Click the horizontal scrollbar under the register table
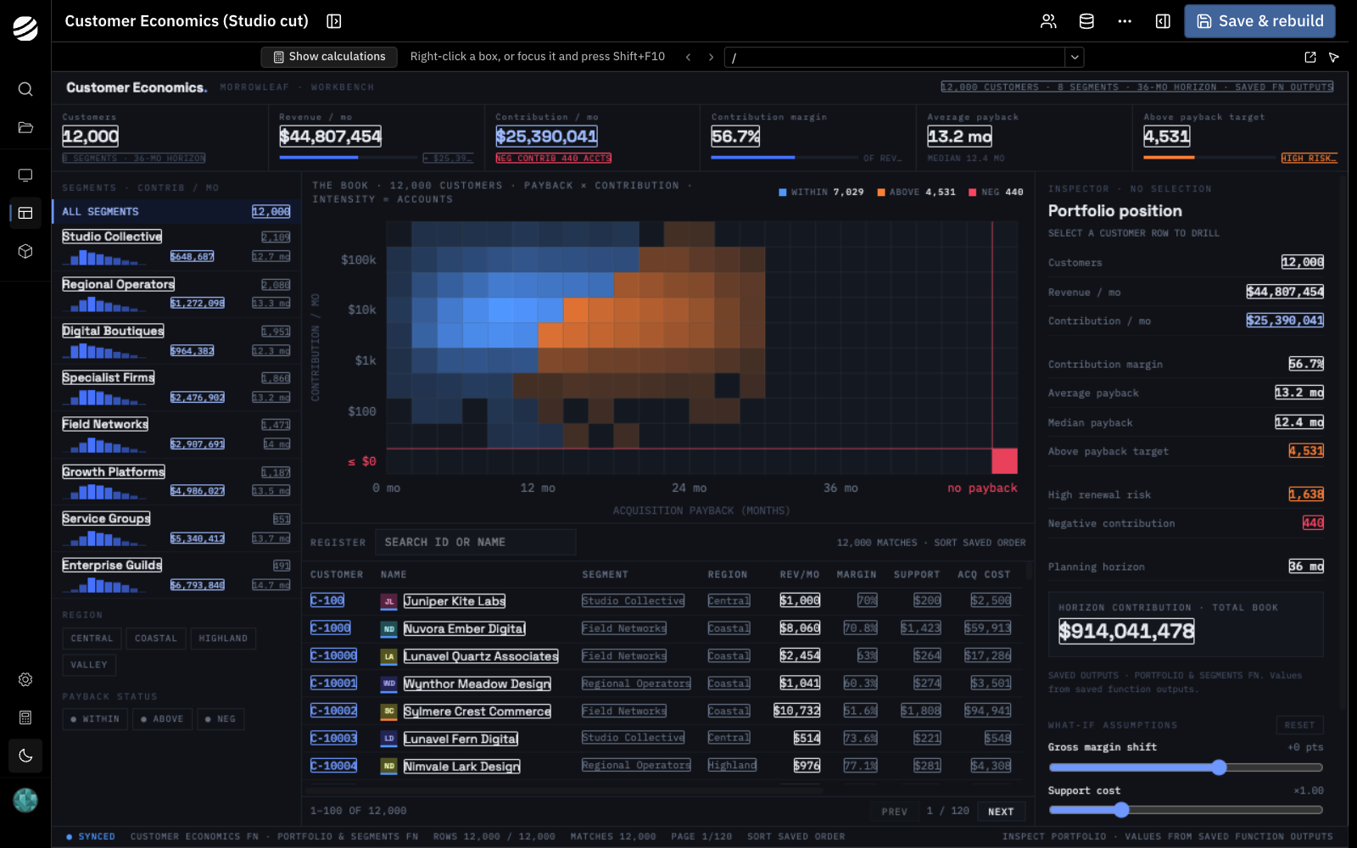 566,790
